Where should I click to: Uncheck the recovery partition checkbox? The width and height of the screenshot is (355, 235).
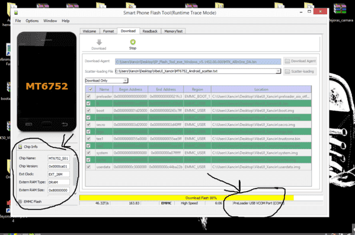tap(88, 117)
